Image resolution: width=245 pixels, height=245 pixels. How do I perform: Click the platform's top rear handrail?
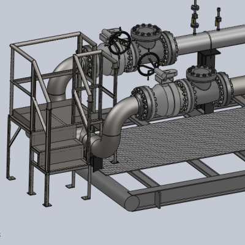tap(45, 39)
